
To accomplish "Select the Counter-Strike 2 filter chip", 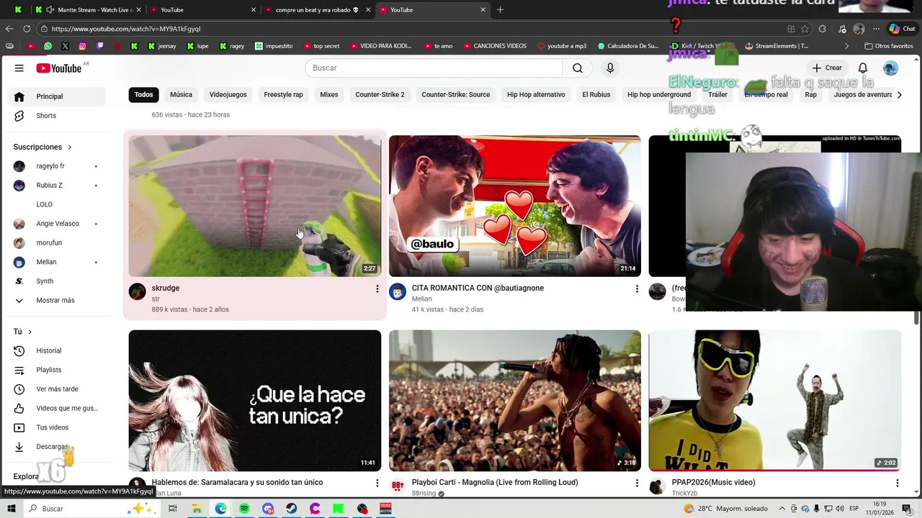I will (380, 95).
